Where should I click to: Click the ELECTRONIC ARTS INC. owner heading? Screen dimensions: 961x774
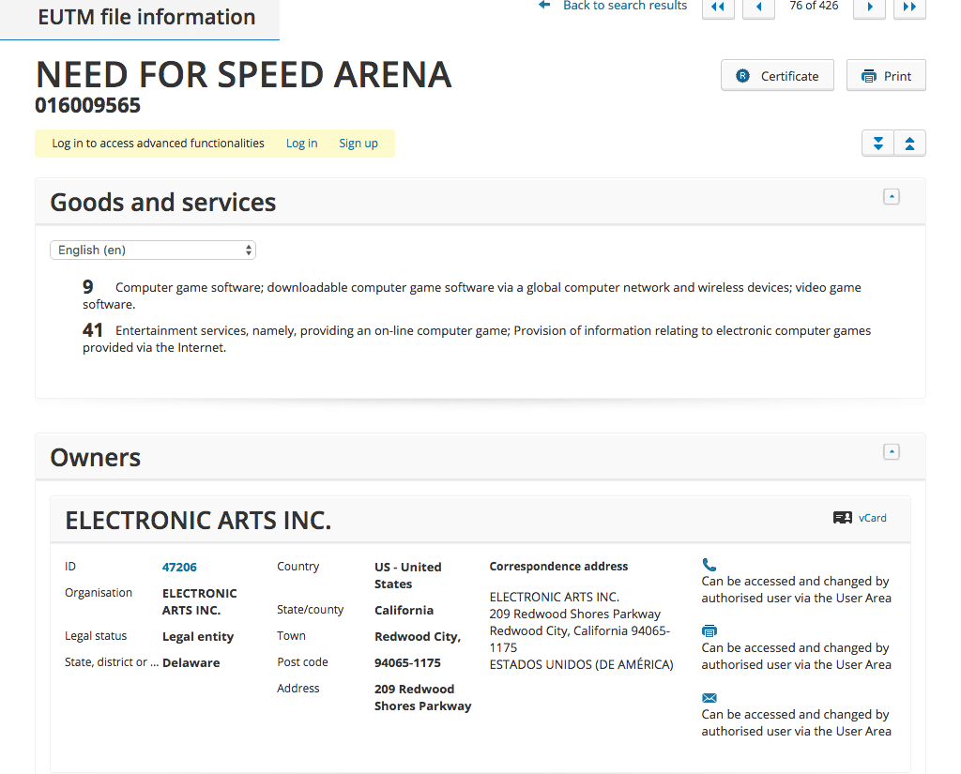(198, 521)
